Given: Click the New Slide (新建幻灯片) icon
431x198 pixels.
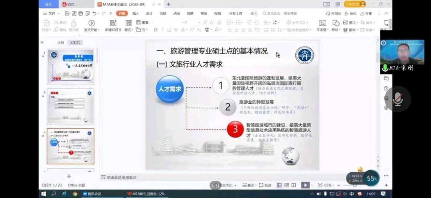Looking at the screenshot, I should click(113, 23).
